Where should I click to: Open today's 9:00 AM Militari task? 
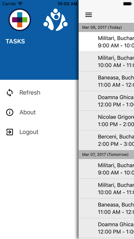tap(106, 42)
